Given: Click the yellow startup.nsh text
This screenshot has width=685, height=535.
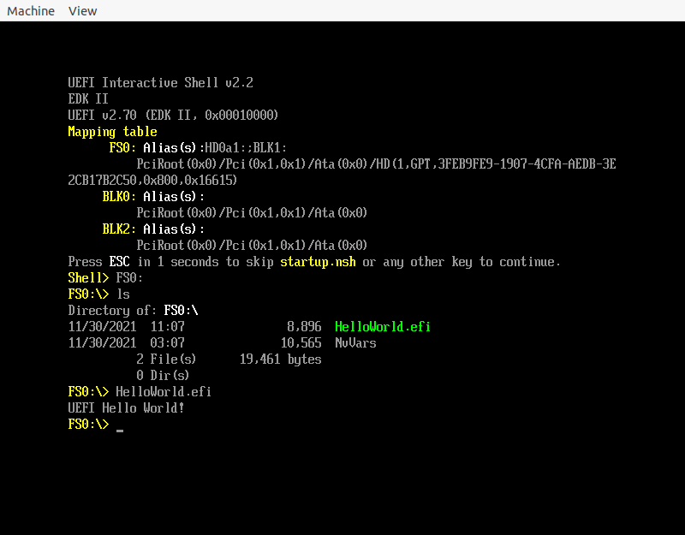Looking at the screenshot, I should [x=318, y=262].
